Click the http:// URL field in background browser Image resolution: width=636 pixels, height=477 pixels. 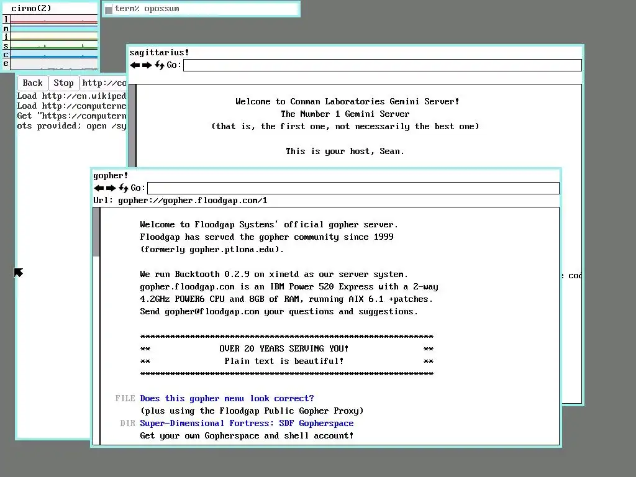pos(104,83)
